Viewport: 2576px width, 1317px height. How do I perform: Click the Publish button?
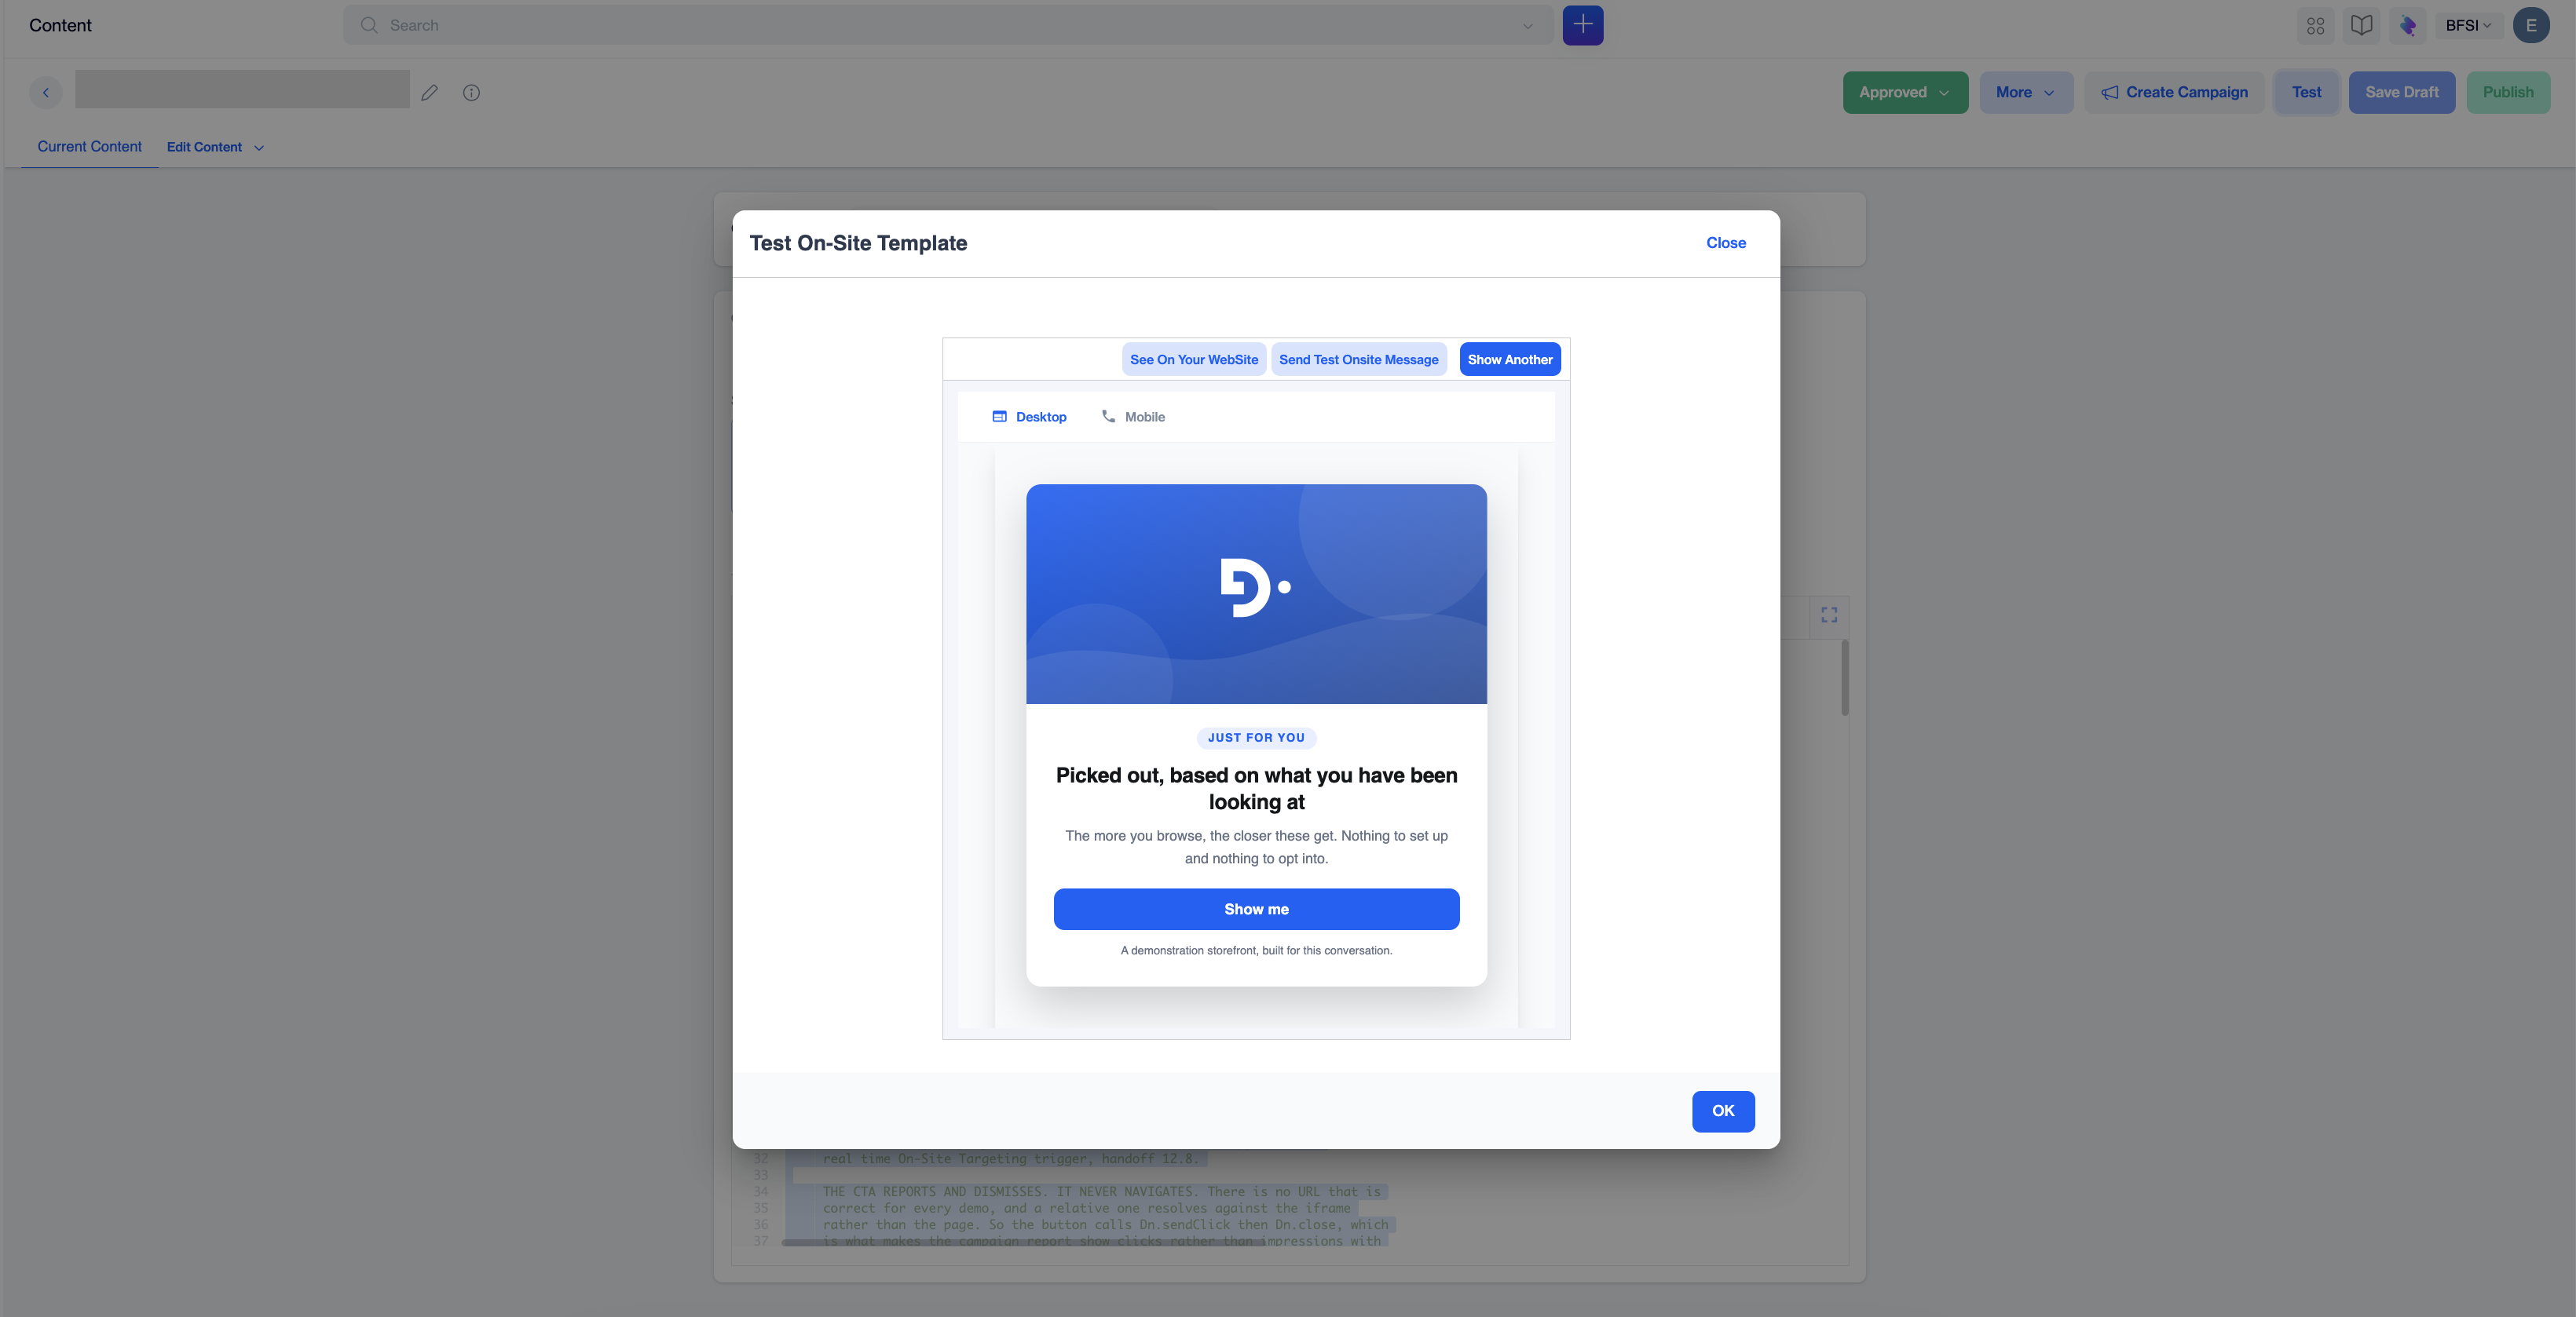pyautogui.click(x=2508, y=92)
